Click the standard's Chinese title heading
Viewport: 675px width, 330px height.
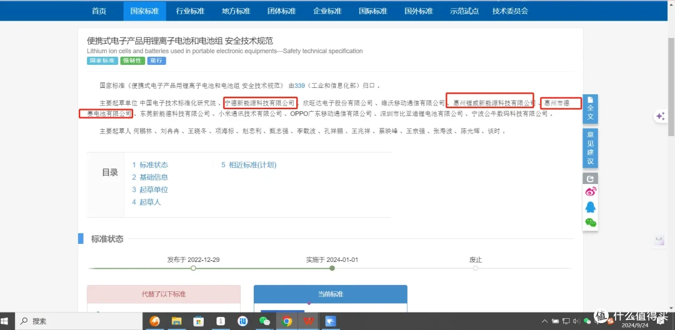pos(180,41)
